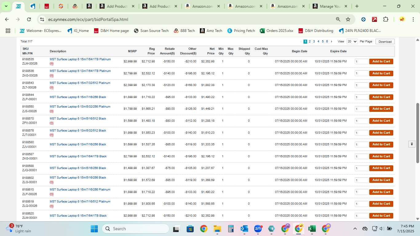Open the 888 Tech bookmark

coord(184,31)
